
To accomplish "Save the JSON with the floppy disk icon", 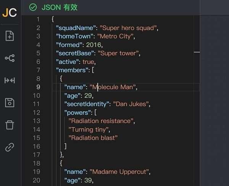I will 10,103.
